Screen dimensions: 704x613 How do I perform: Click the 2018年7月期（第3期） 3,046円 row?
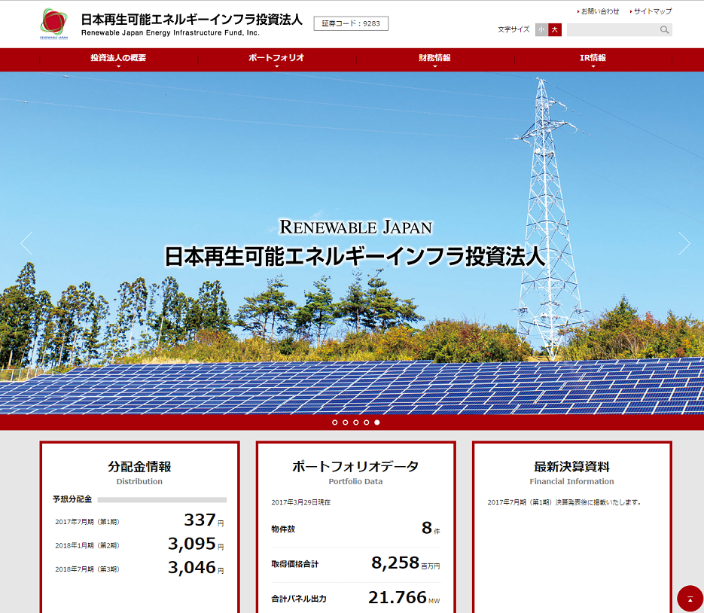(x=139, y=568)
